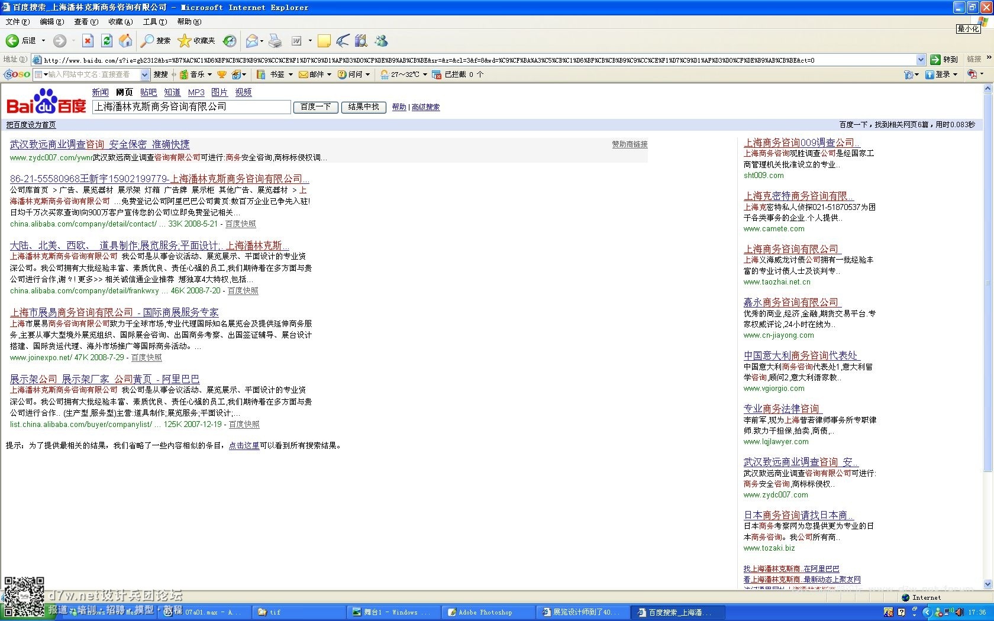Click the Soso logo in toolbar
The image size is (994, 621).
[17, 75]
